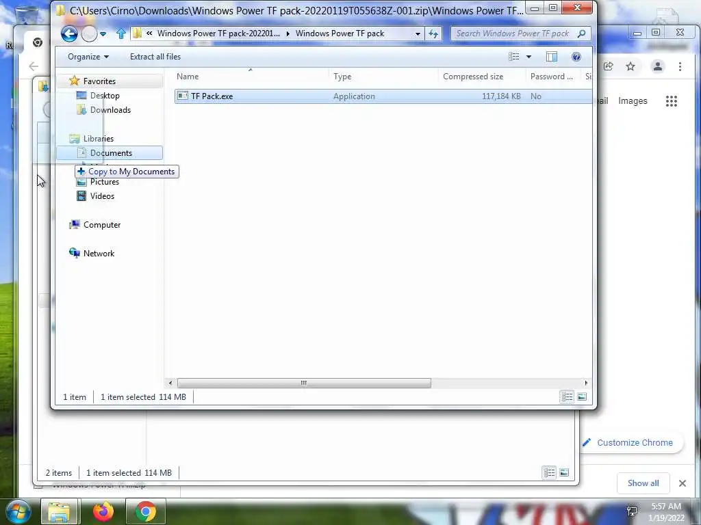Launch Firefox from the taskbar
Viewport: 701px width, 525px height.
pos(103,511)
